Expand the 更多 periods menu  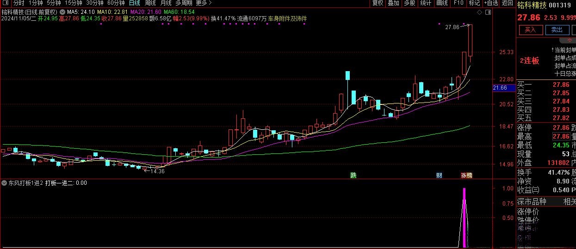[201, 3]
